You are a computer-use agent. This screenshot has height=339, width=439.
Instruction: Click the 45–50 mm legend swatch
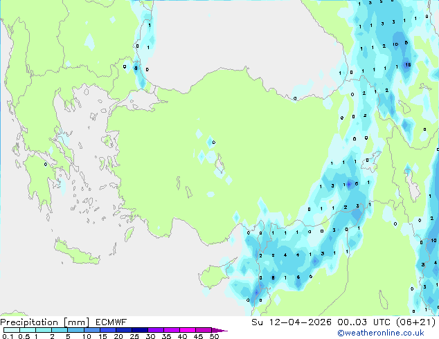click(204, 330)
